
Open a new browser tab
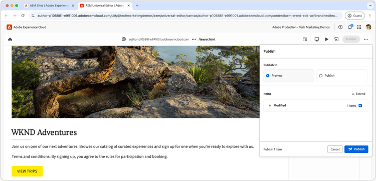coord(137,6)
